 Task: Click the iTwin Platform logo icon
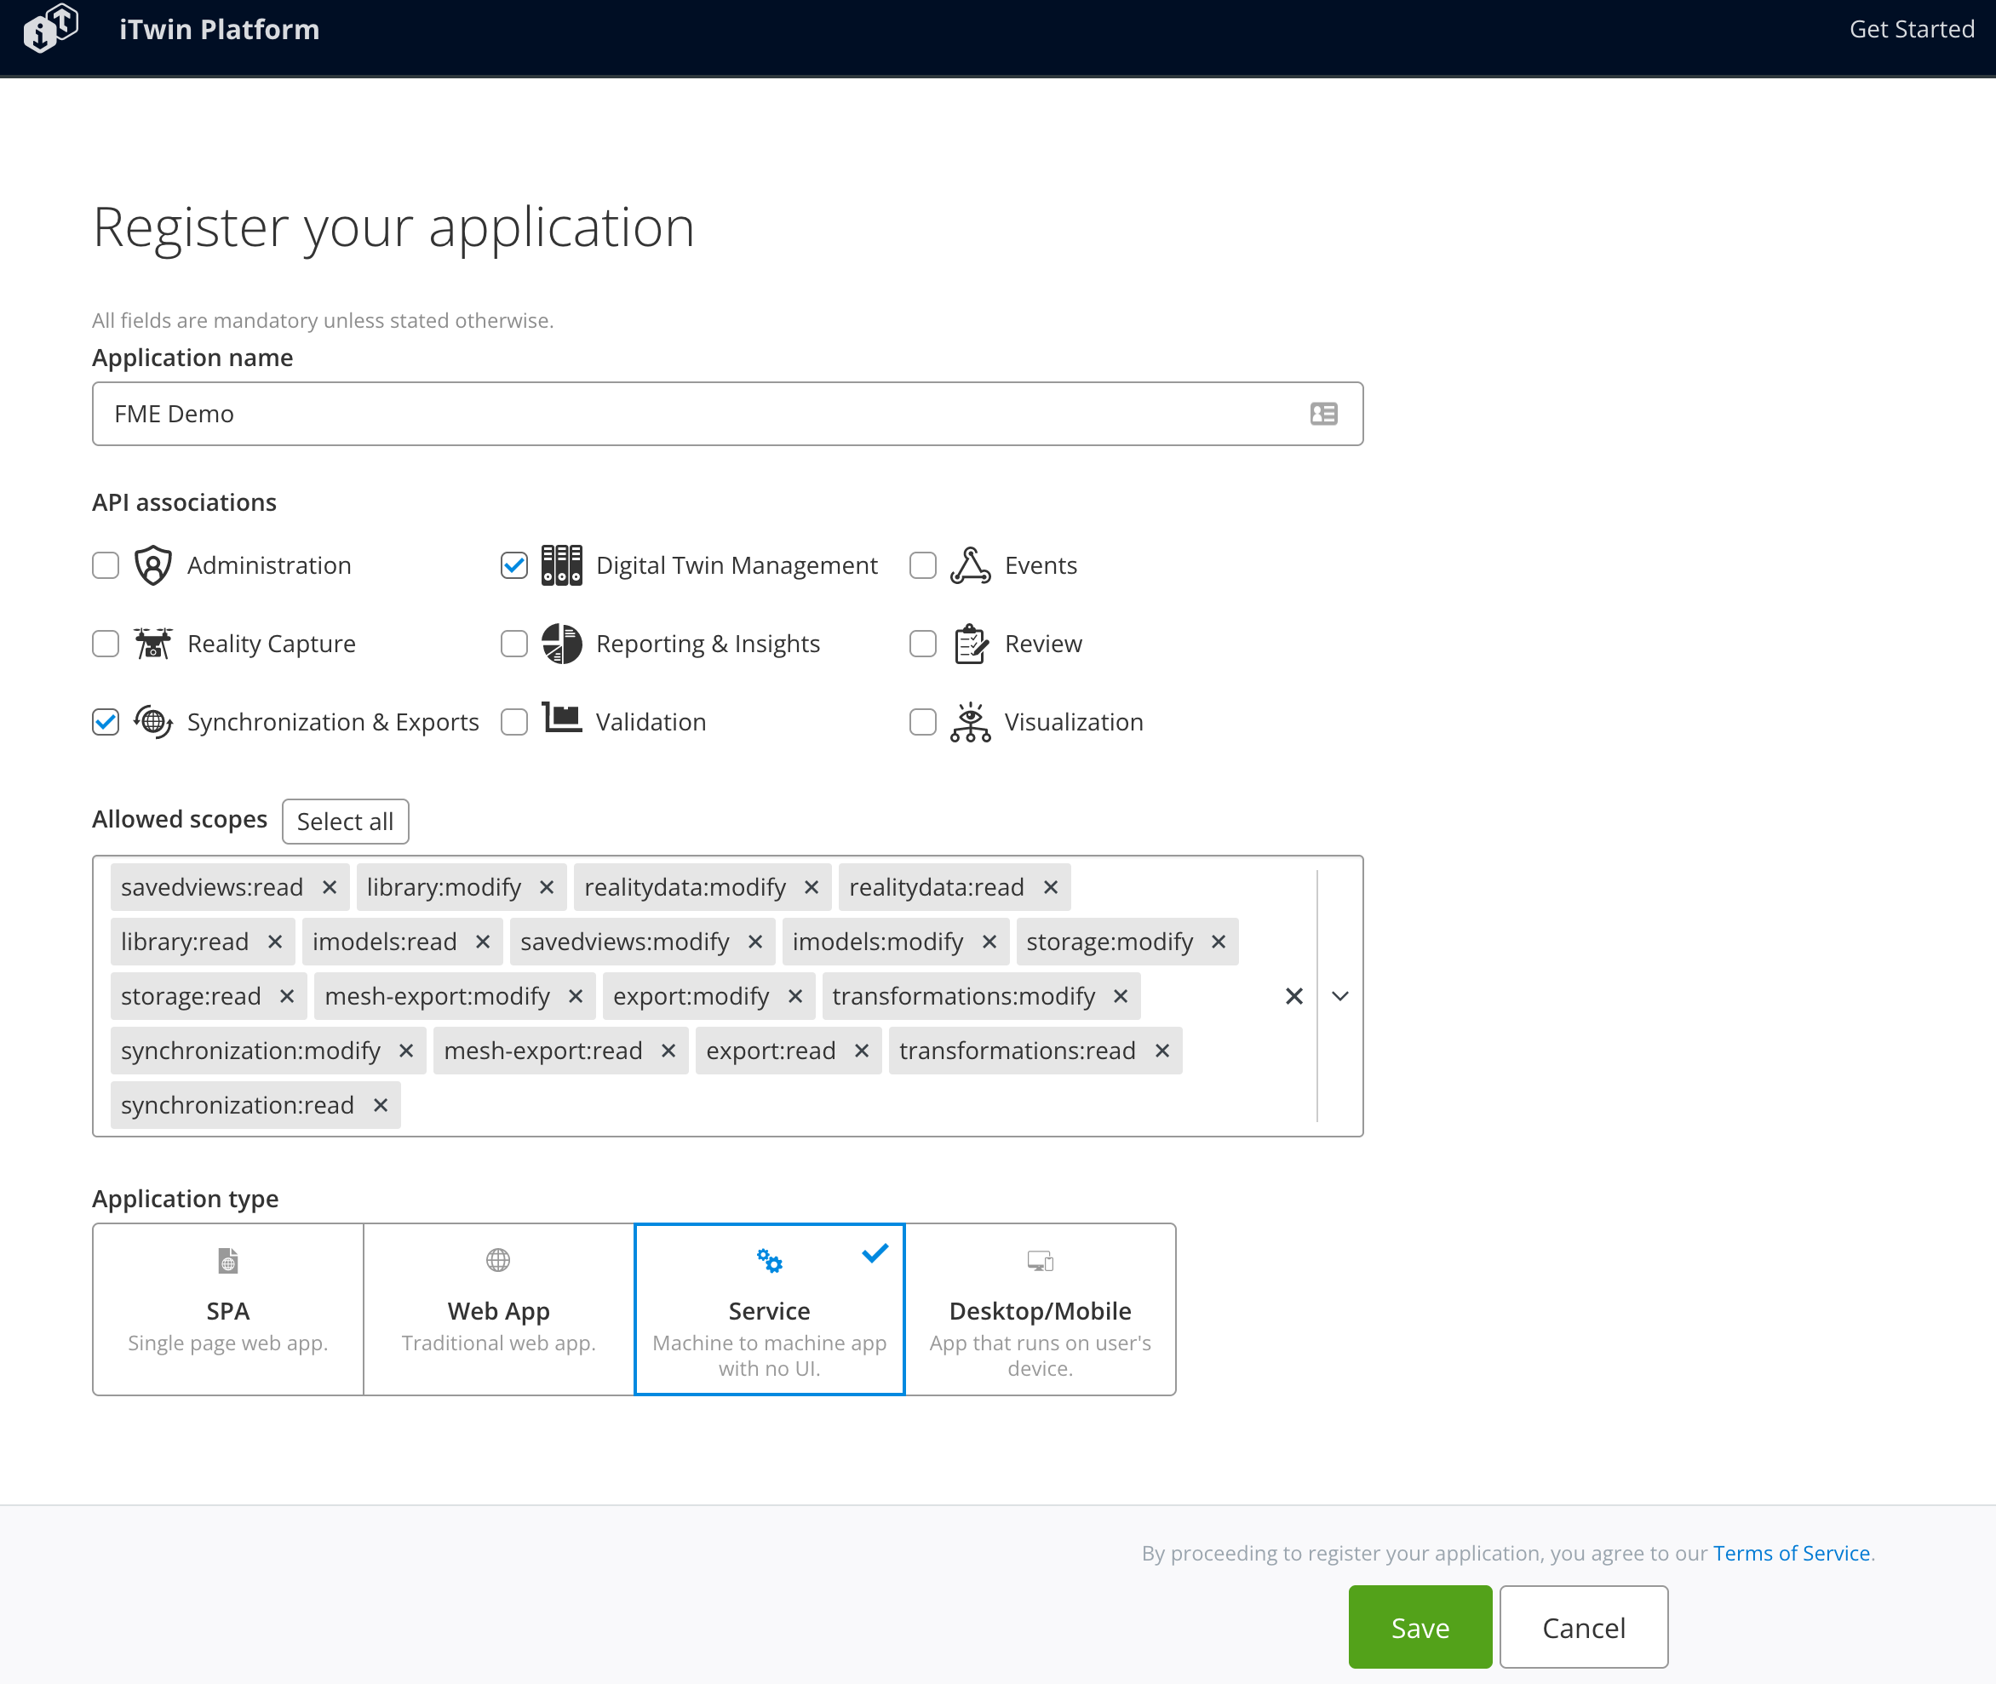(50, 29)
